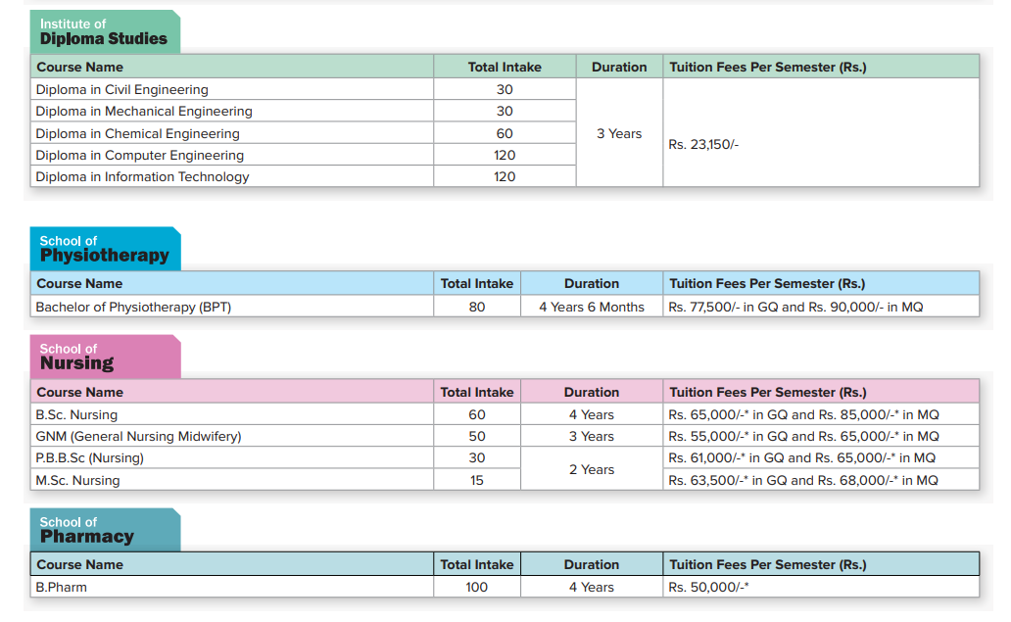Click the Diploma table 'Total Intake' header
This screenshot has height=622, width=1011.
click(x=505, y=67)
